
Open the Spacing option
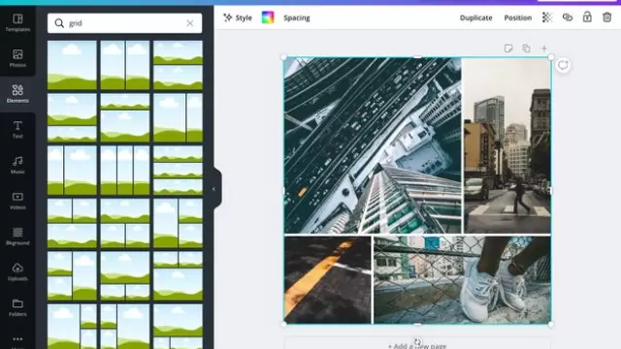coord(297,17)
